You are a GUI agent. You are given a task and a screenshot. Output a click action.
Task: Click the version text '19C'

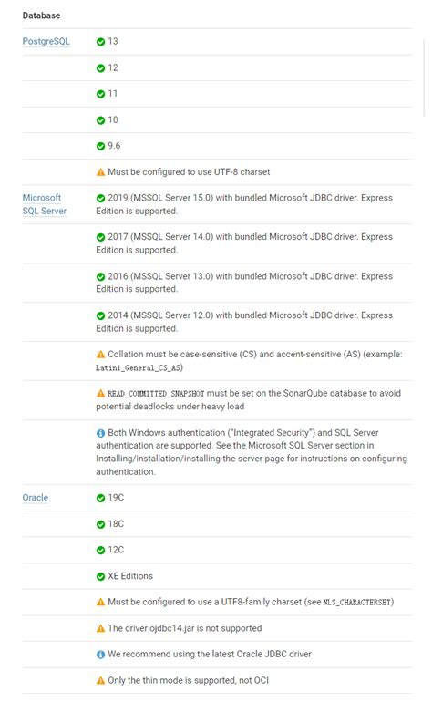click(x=116, y=498)
